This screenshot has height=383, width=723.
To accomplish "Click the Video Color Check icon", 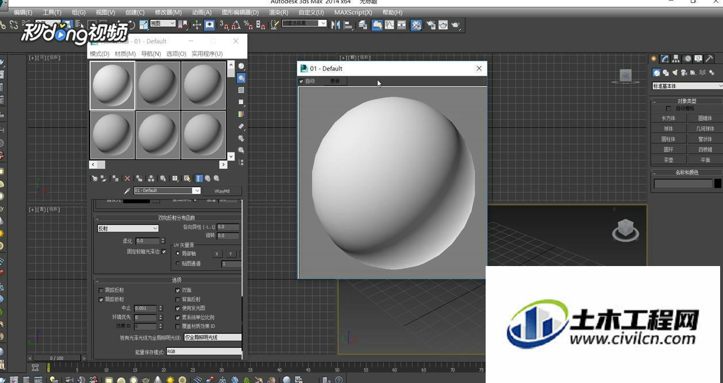I will point(241,114).
